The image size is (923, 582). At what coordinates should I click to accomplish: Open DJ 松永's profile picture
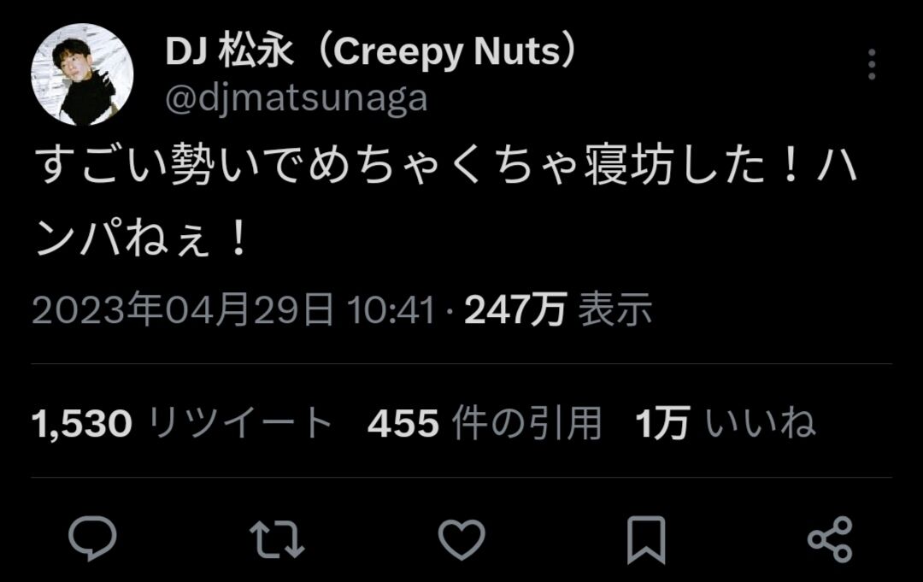82,74
